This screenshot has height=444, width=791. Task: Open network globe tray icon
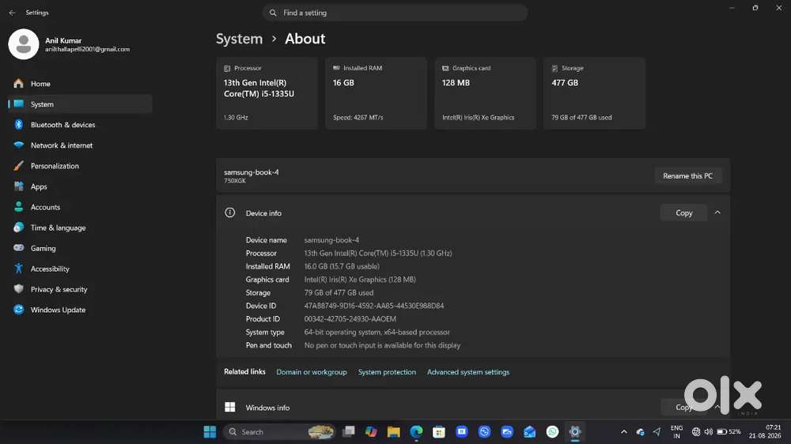point(695,432)
